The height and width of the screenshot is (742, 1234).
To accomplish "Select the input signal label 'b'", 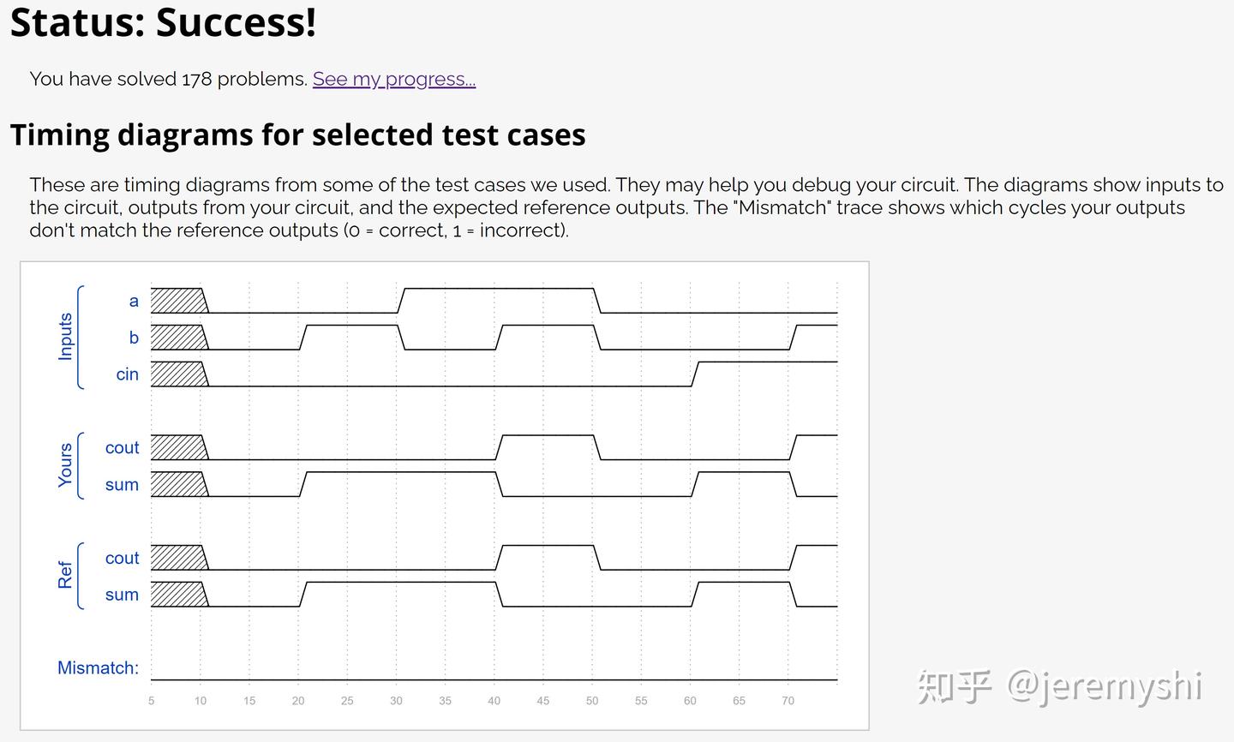I will pos(134,338).
